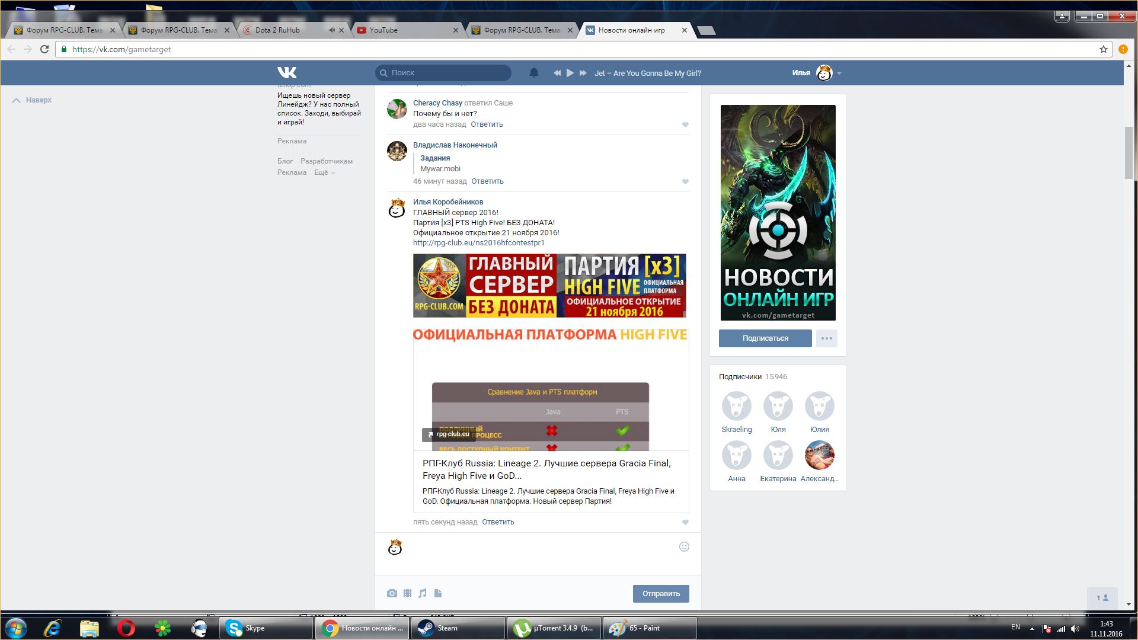
Task: Open the Windows Start button
Action: pyautogui.click(x=16, y=628)
